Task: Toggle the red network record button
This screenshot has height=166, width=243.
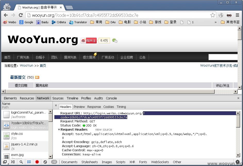Action: click(37, 162)
